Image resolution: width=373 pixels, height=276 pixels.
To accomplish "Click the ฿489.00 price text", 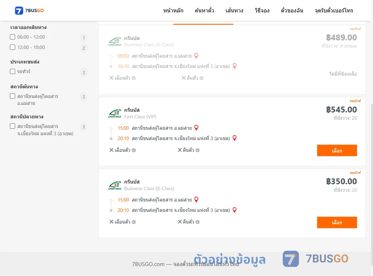I will pos(341,37).
